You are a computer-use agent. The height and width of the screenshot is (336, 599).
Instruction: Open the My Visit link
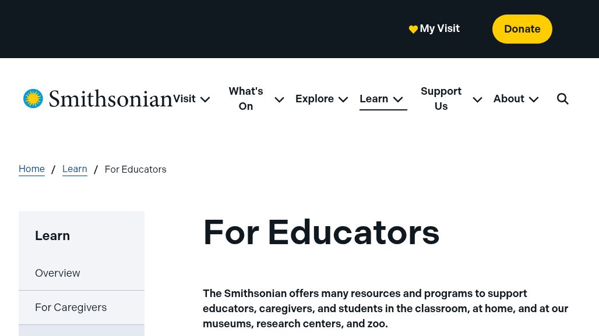click(439, 28)
